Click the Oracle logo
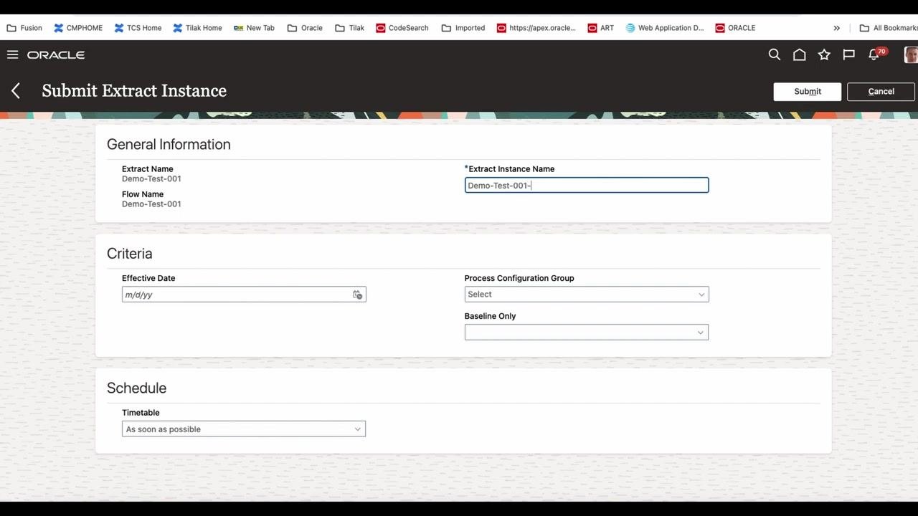The height and width of the screenshot is (516, 918). pyautogui.click(x=56, y=54)
